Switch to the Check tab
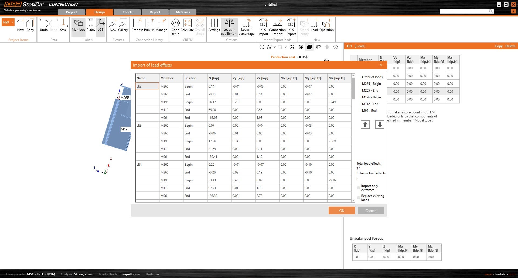This screenshot has width=518, height=278. (x=127, y=12)
